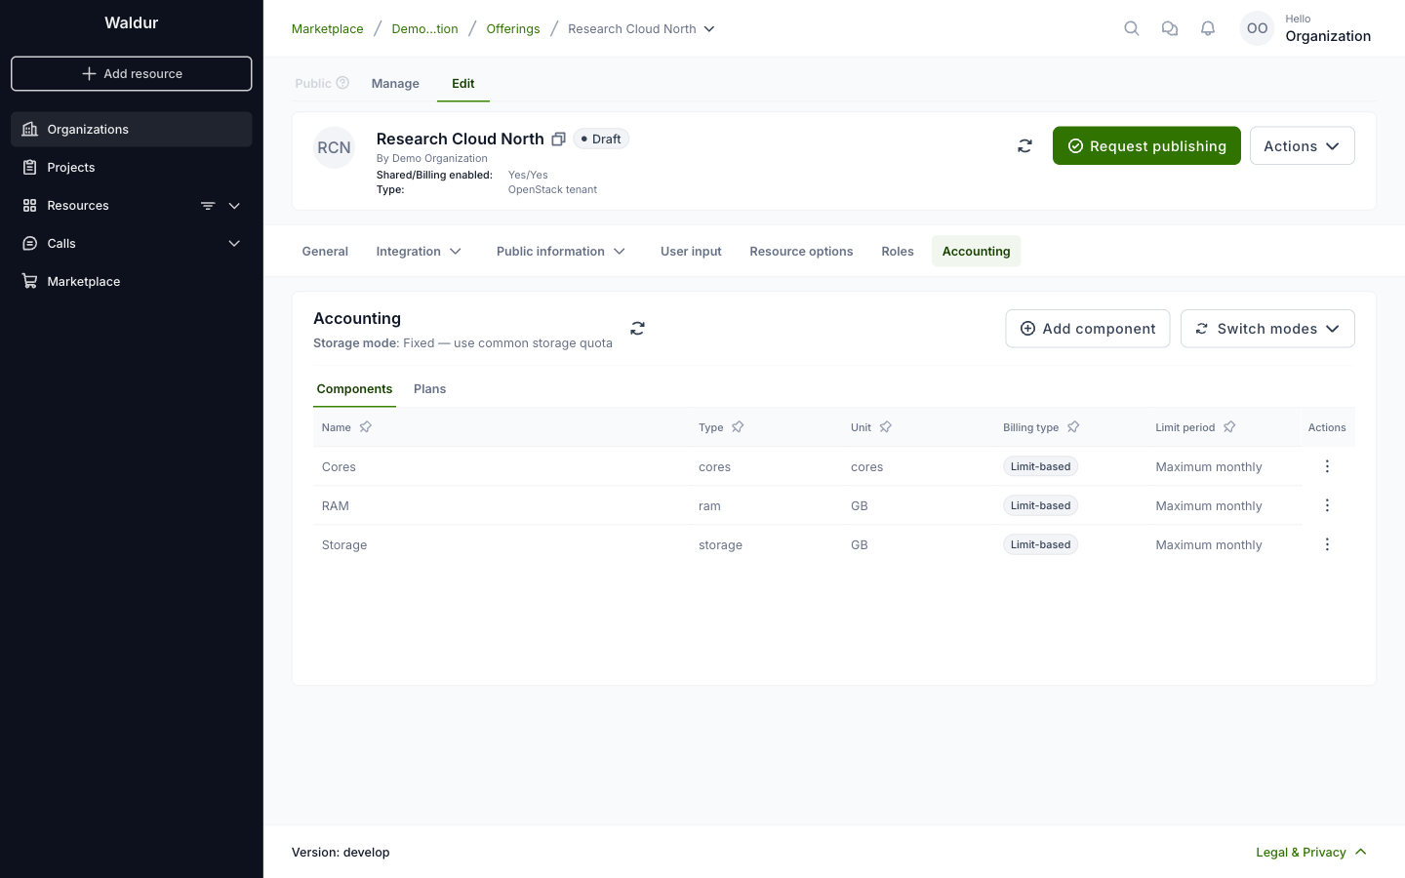Switch to the Plans tab
Viewport: 1405px width, 878px height.
[x=429, y=389]
